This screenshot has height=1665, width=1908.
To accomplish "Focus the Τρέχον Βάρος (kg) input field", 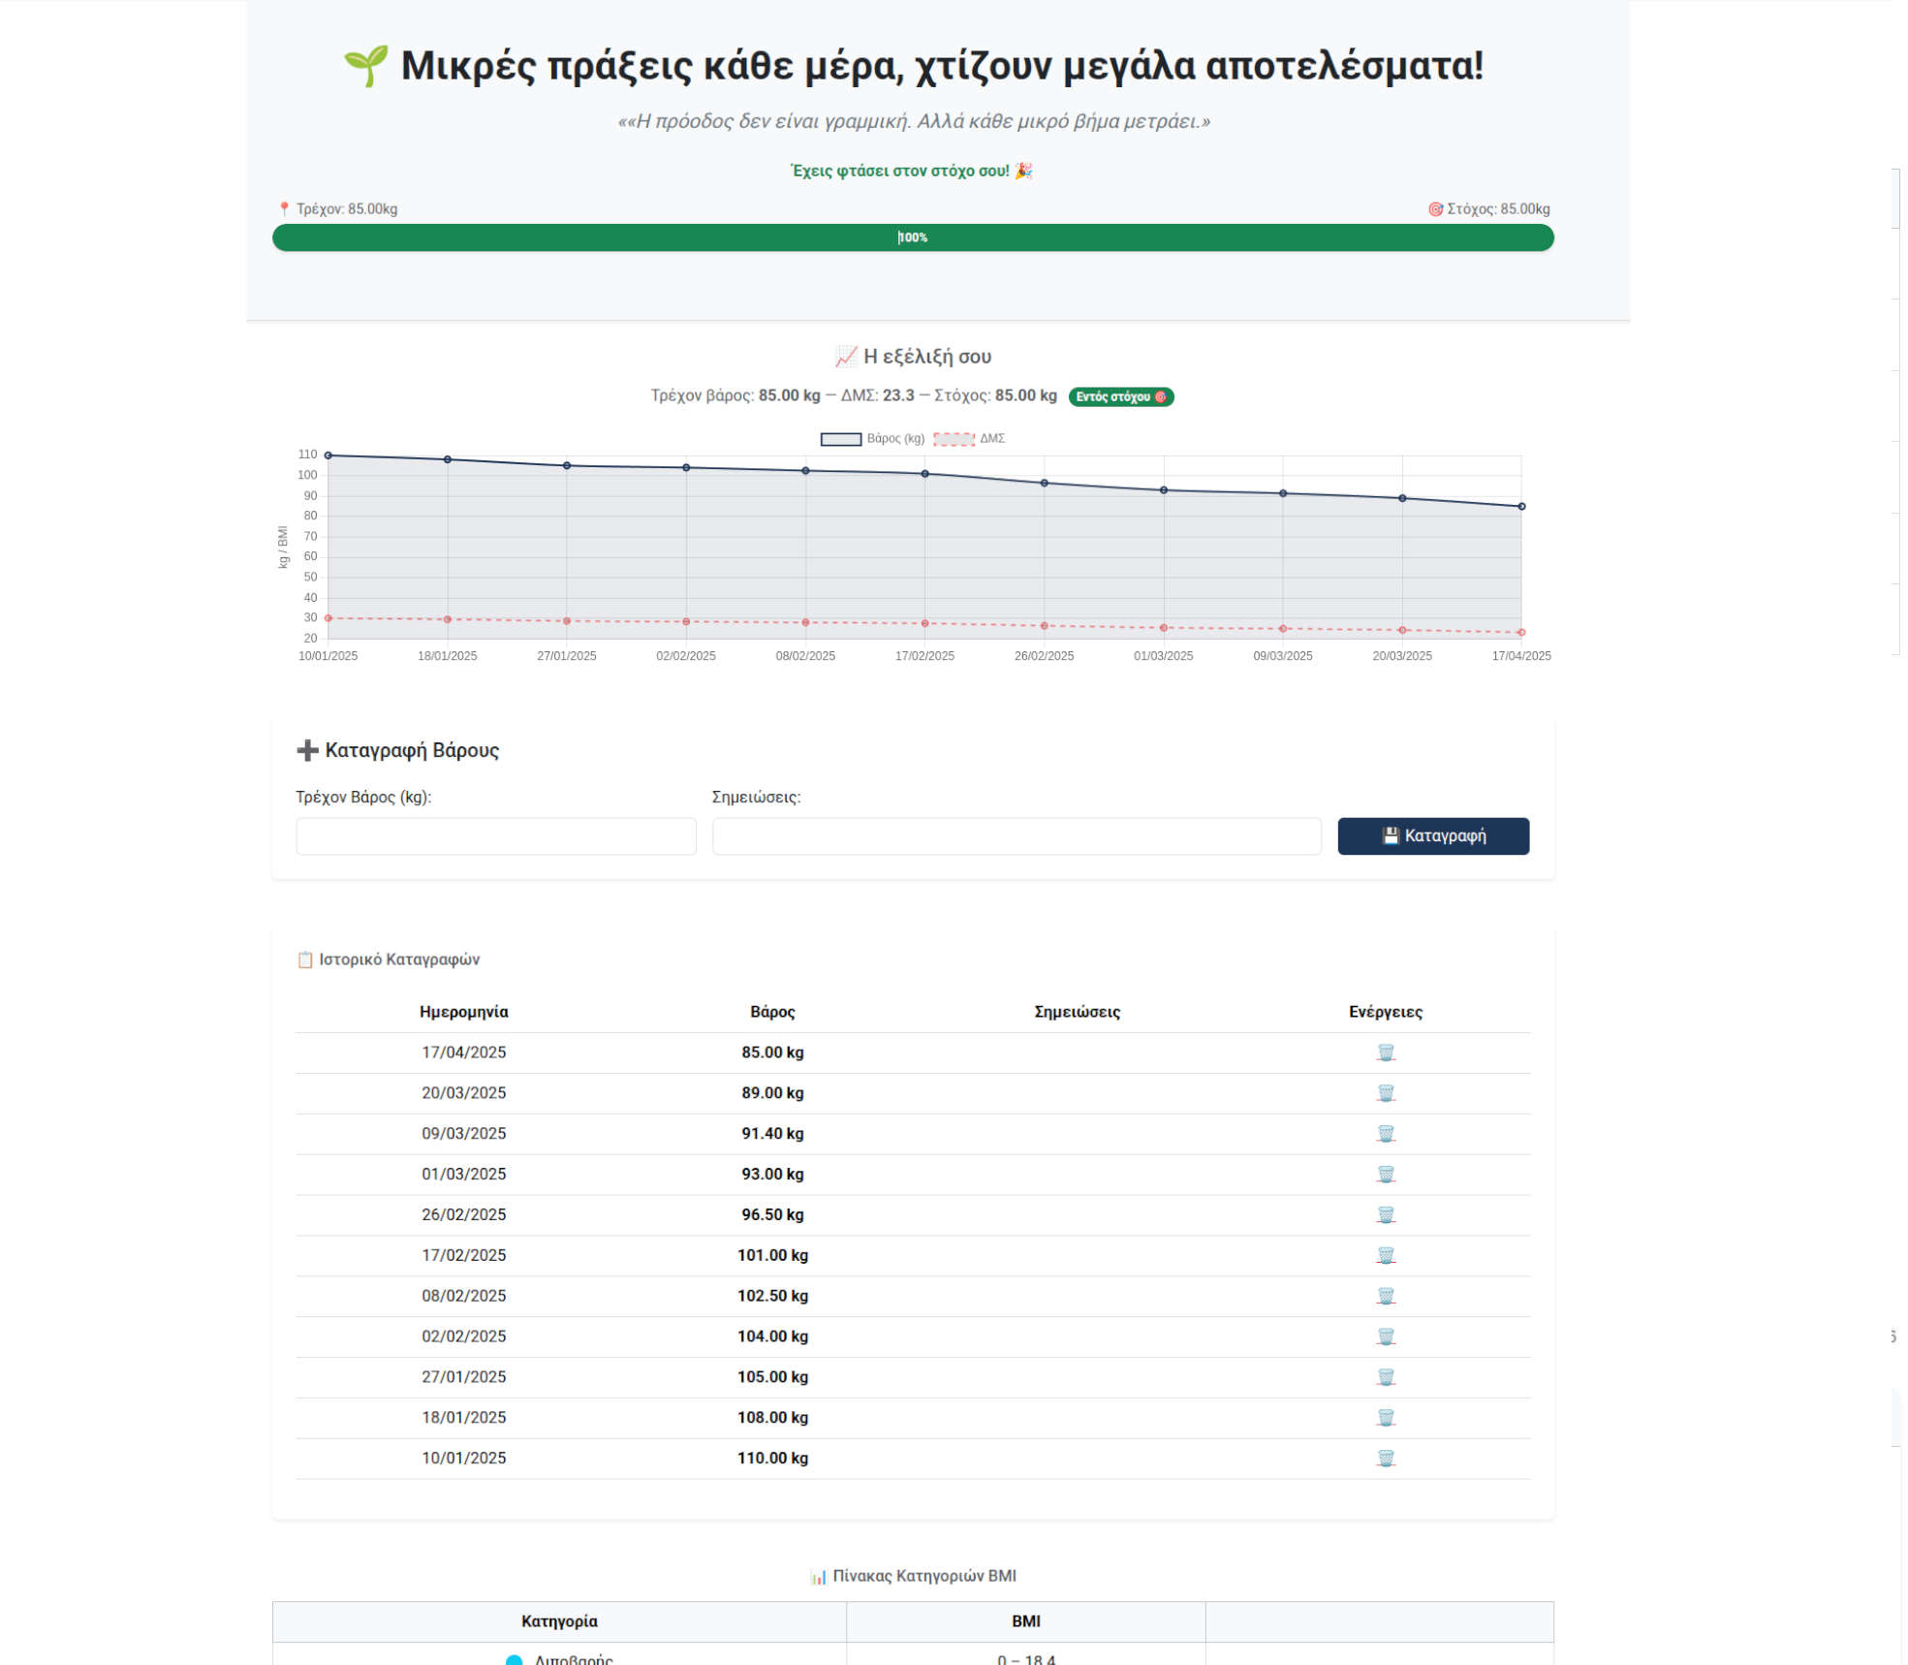I will (x=495, y=835).
